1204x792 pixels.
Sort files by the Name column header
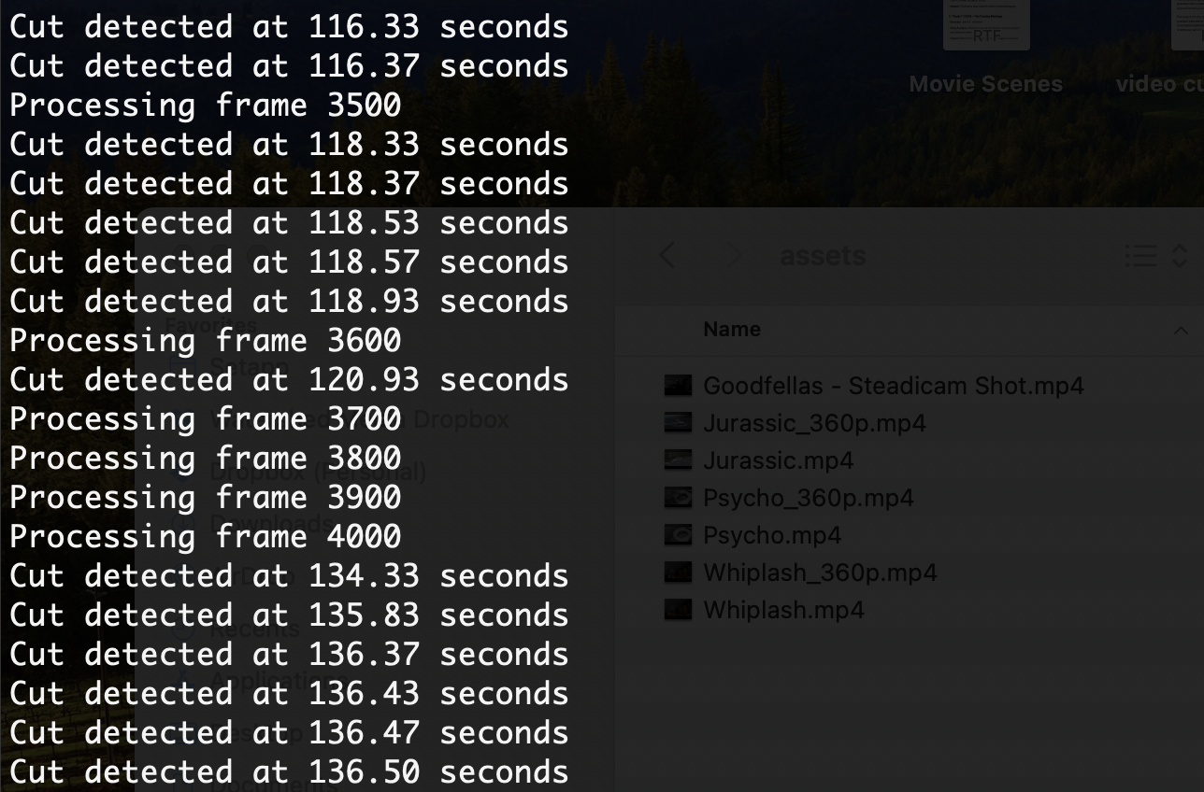[732, 330]
